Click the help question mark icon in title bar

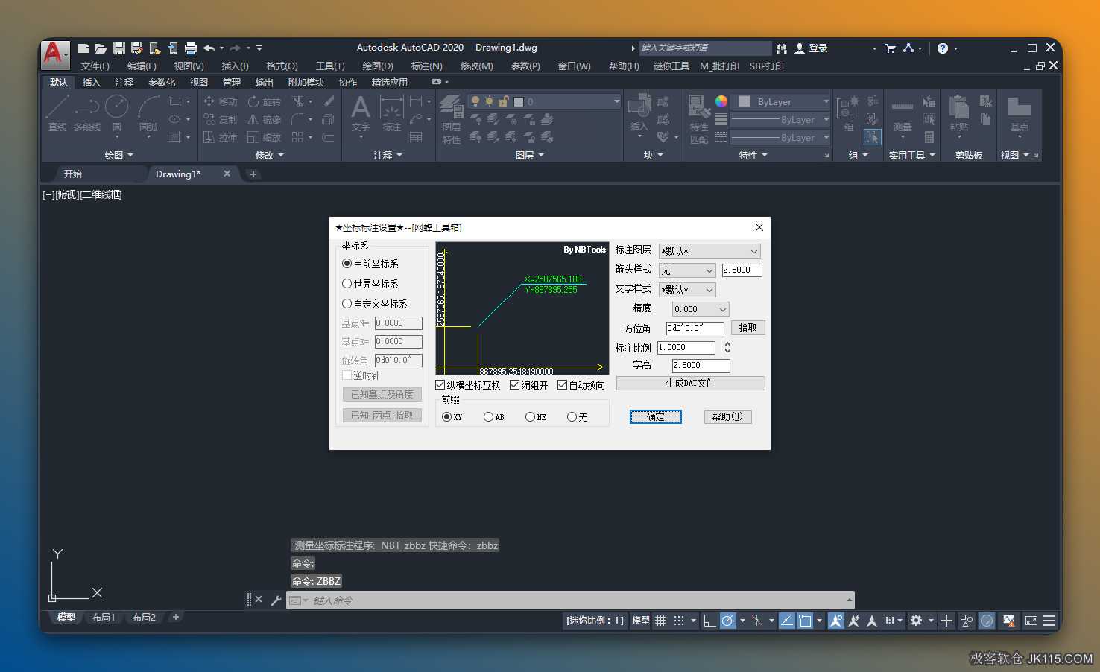[x=943, y=48]
